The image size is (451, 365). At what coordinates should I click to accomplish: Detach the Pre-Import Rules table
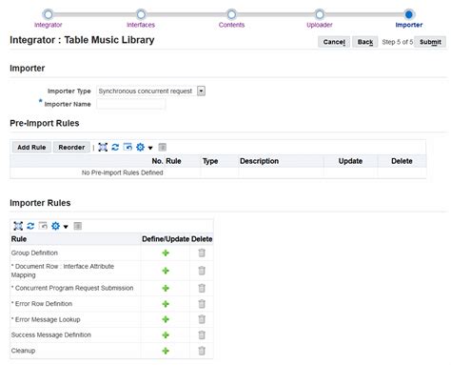point(127,147)
